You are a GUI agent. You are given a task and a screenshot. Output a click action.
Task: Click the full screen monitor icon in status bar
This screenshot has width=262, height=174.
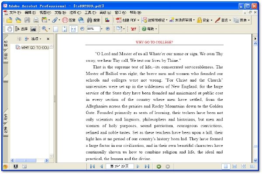pos(16,167)
